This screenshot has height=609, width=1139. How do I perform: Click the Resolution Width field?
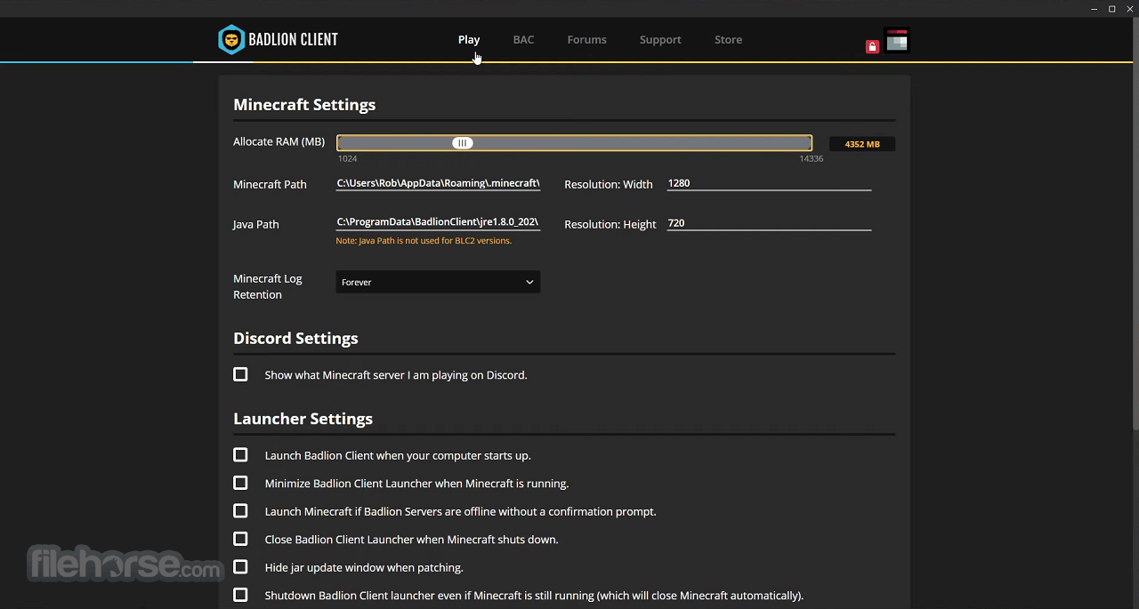(x=769, y=183)
